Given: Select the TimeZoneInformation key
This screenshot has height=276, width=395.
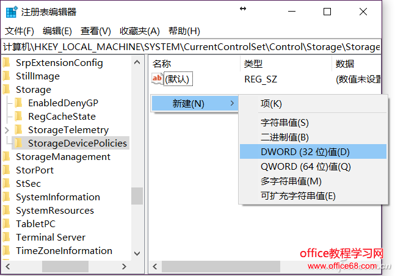Looking at the screenshot, I should coord(63,251).
